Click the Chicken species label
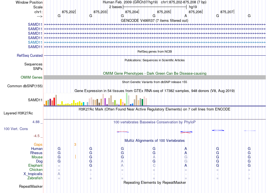Image resolution: width=266 pixels, height=193 pixels. 36,170
